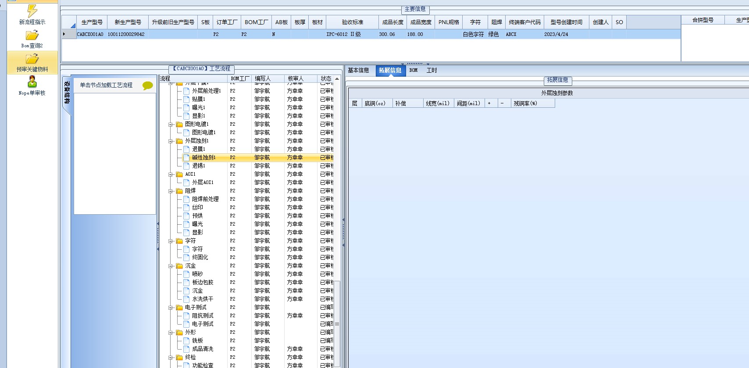Select the 退膜1 process node
Image resolution: width=749 pixels, height=368 pixels.
199,149
